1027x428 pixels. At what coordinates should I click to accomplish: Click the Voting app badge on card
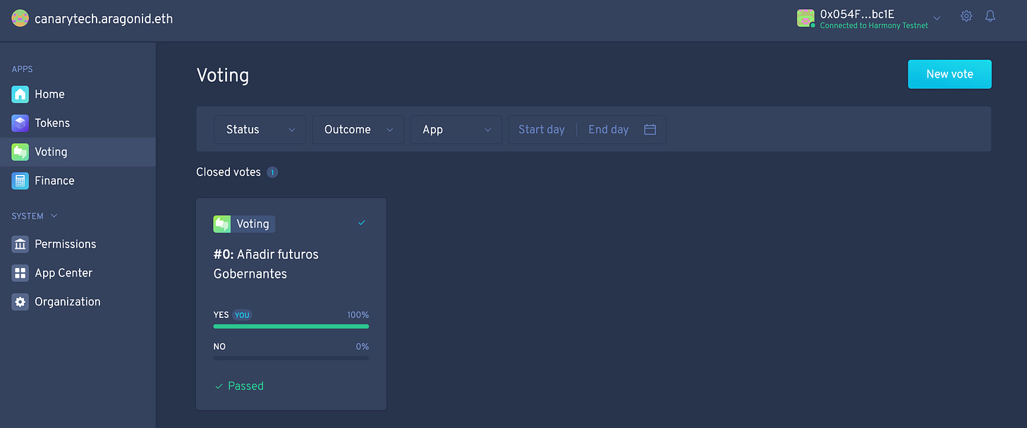click(x=245, y=224)
